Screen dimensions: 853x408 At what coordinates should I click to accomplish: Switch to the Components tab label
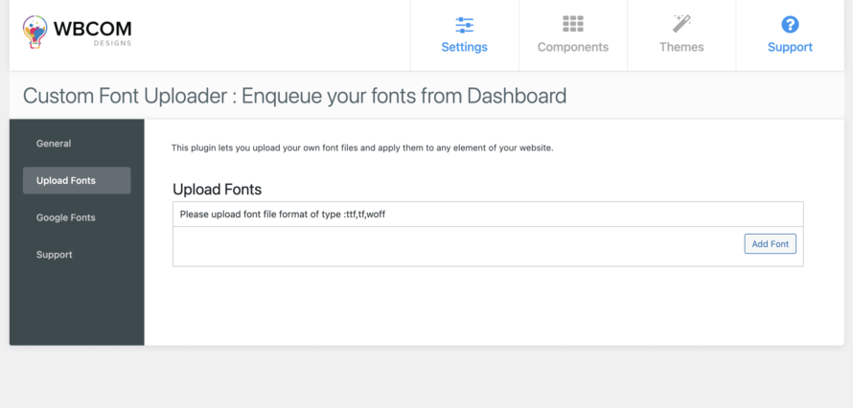click(572, 47)
